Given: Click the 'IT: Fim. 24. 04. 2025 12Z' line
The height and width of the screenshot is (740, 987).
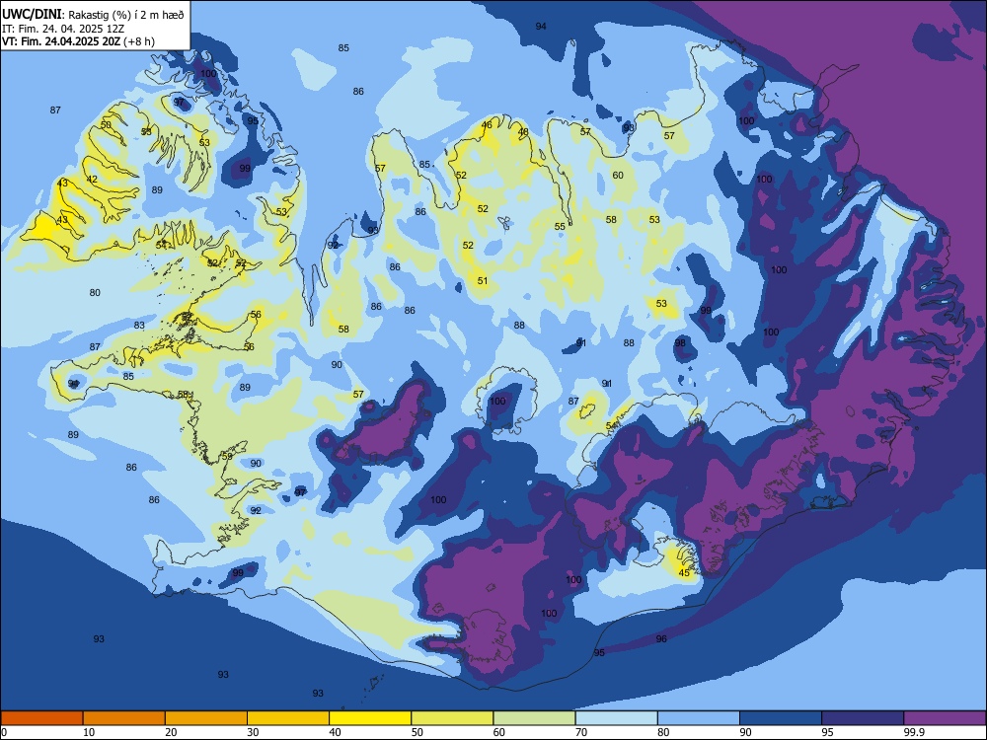Looking at the screenshot, I should 63,29.
